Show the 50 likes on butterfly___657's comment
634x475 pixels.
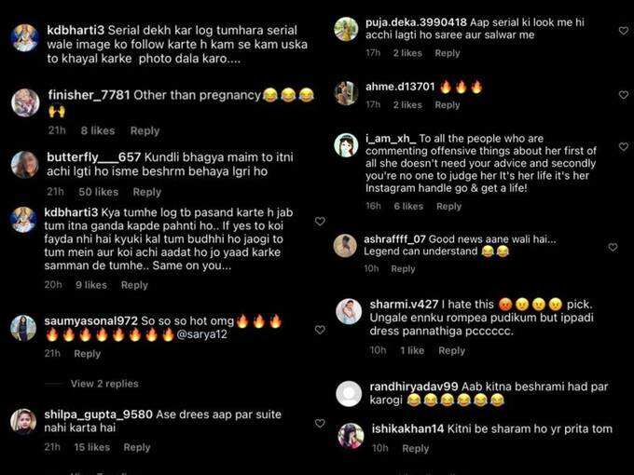98,192
